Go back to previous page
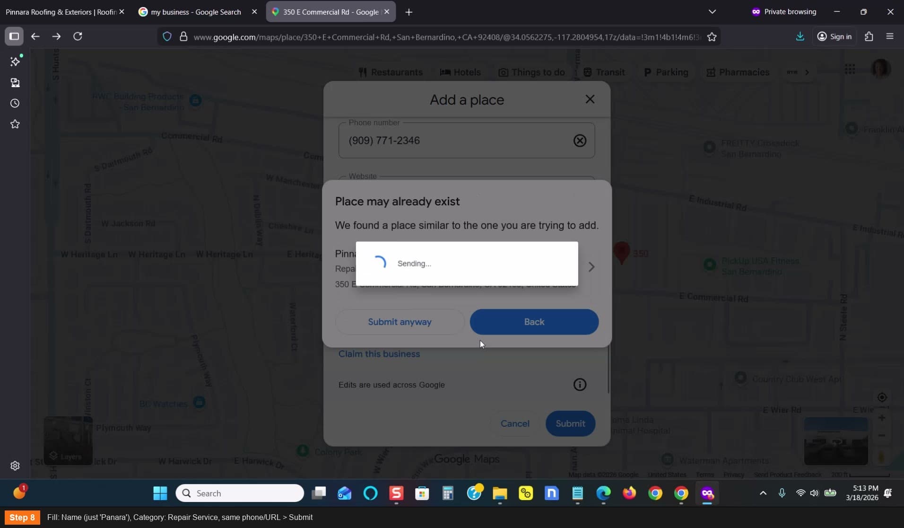Viewport: 904px width, 528px height. point(35,36)
